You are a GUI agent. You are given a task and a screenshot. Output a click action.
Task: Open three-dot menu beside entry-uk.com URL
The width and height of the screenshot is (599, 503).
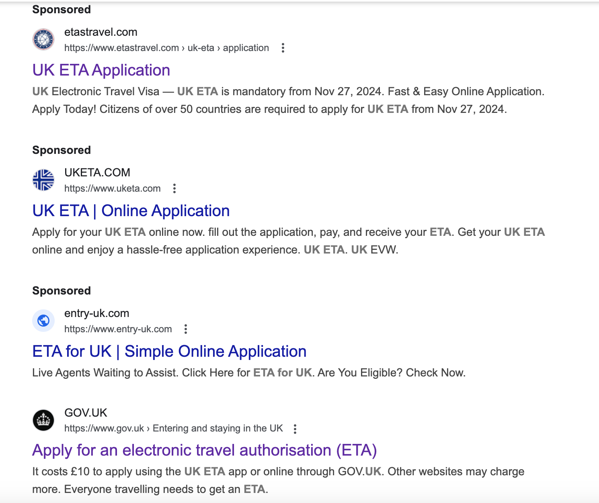(186, 329)
